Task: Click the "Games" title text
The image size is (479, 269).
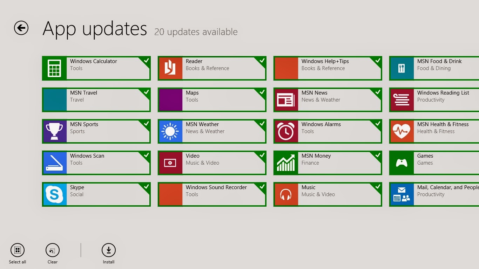Action: 425,156
